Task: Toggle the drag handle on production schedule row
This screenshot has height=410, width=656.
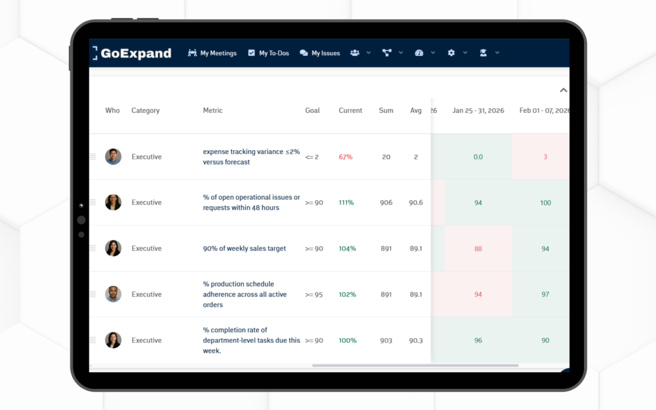Action: coord(92,294)
